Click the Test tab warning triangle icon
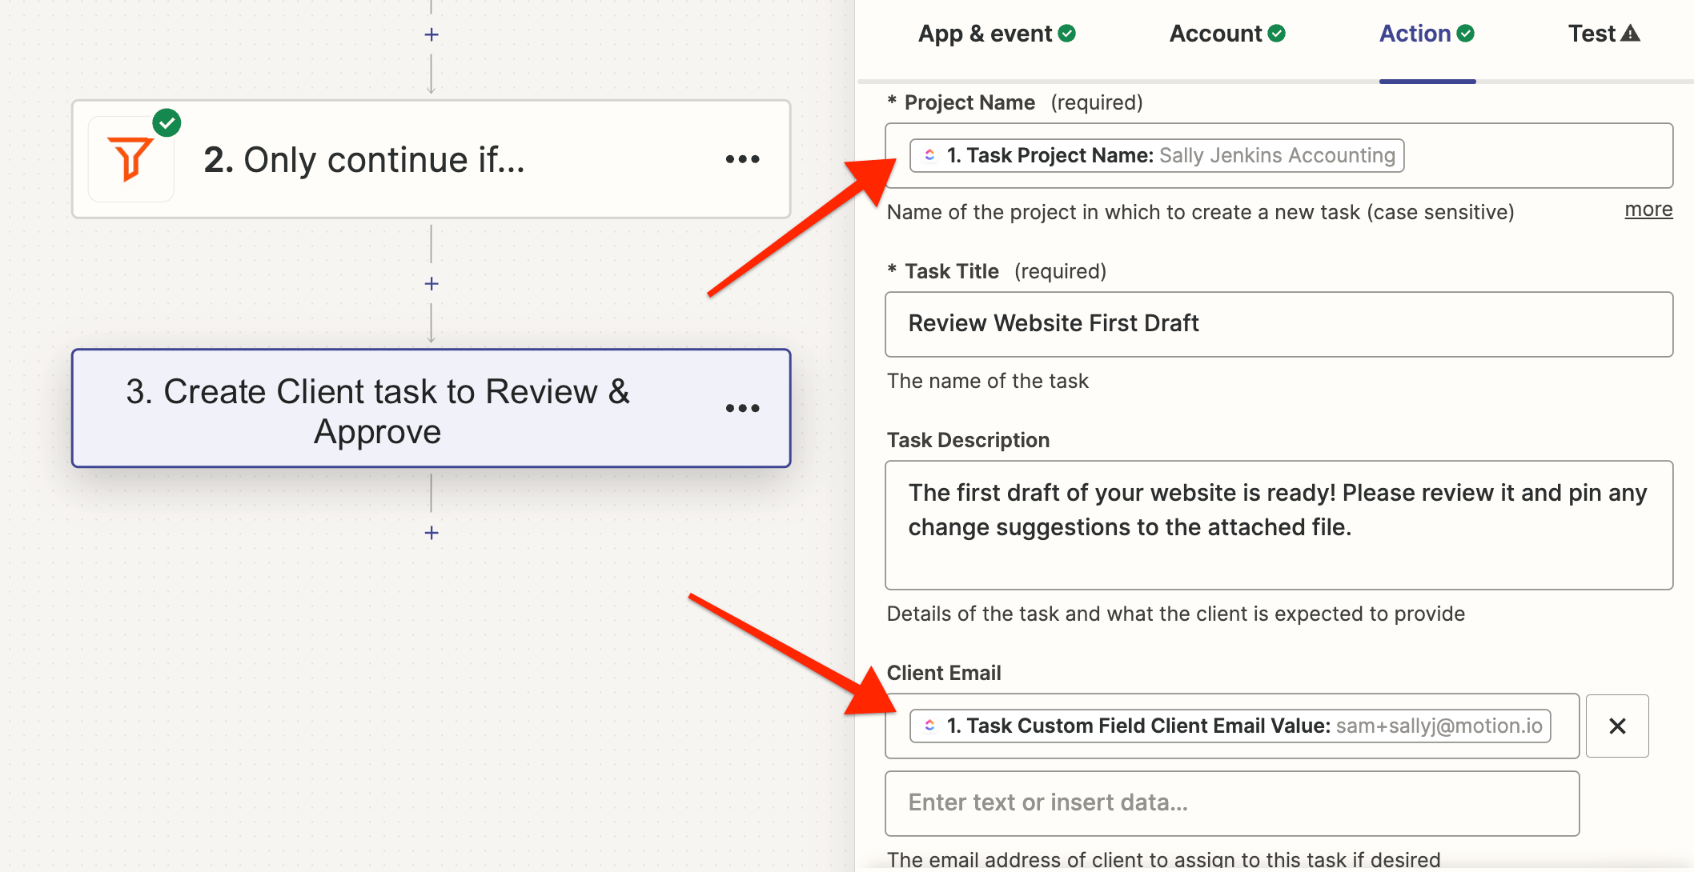The width and height of the screenshot is (1694, 872). [x=1630, y=34]
